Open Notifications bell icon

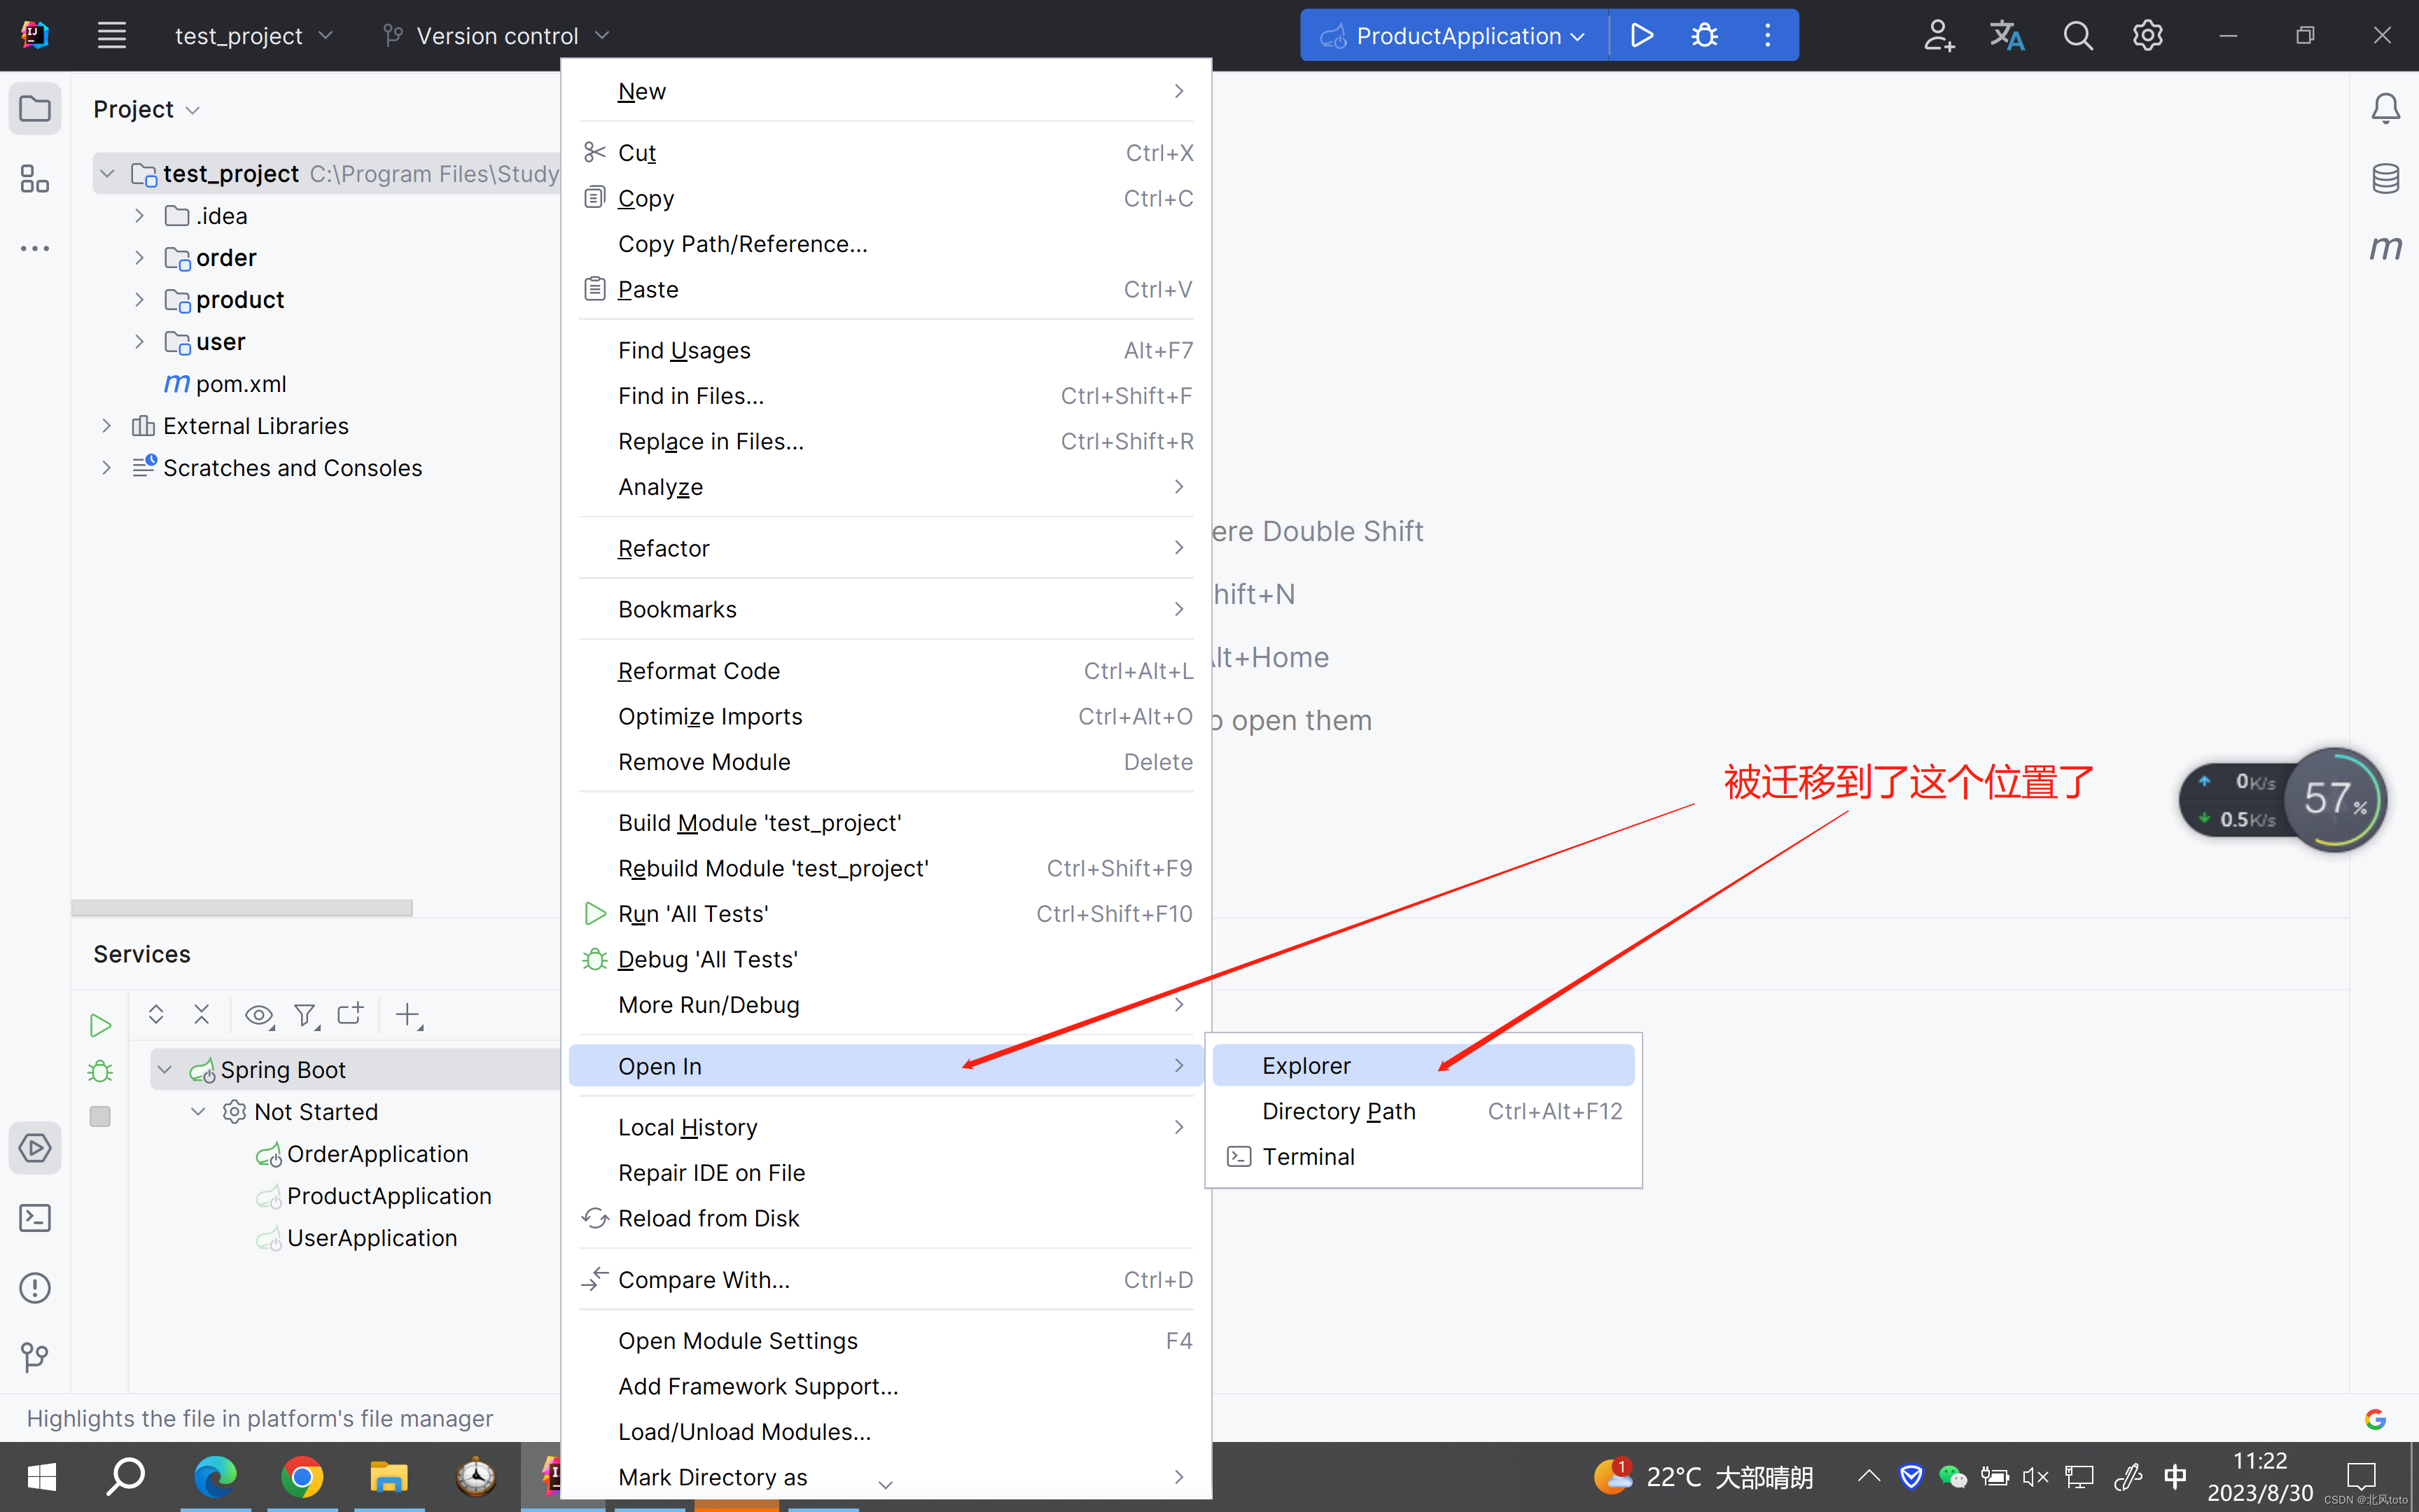click(2386, 108)
